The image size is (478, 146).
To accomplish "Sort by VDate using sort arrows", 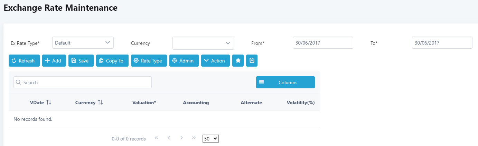I will [49, 103].
